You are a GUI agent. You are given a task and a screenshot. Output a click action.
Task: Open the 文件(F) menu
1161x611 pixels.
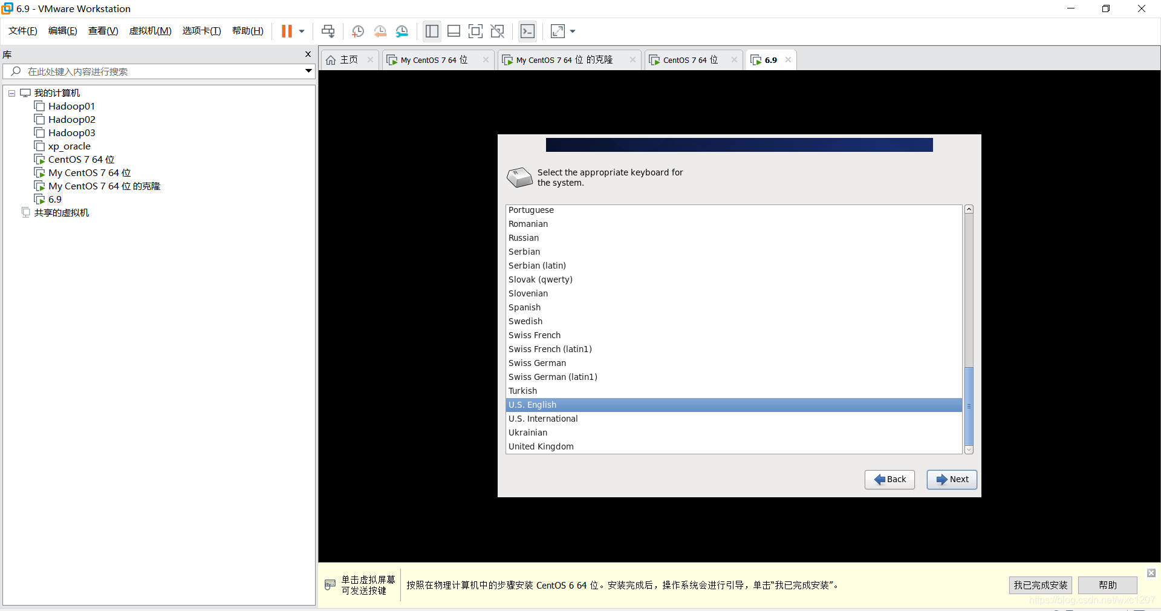pyautogui.click(x=23, y=31)
